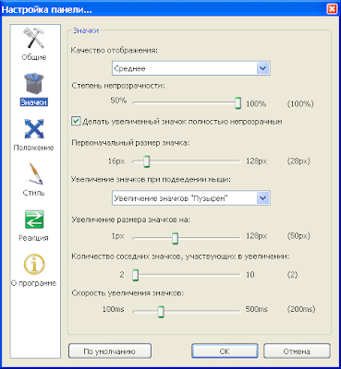Confirm settings with OK button
Viewport: 341px width, 369px height.
(x=225, y=351)
